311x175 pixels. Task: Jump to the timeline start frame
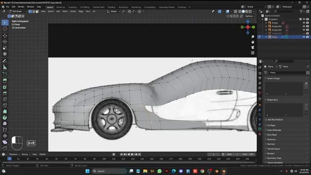coord(121,155)
